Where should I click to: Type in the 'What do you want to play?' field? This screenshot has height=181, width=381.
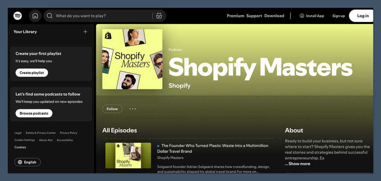pyautogui.click(x=102, y=16)
